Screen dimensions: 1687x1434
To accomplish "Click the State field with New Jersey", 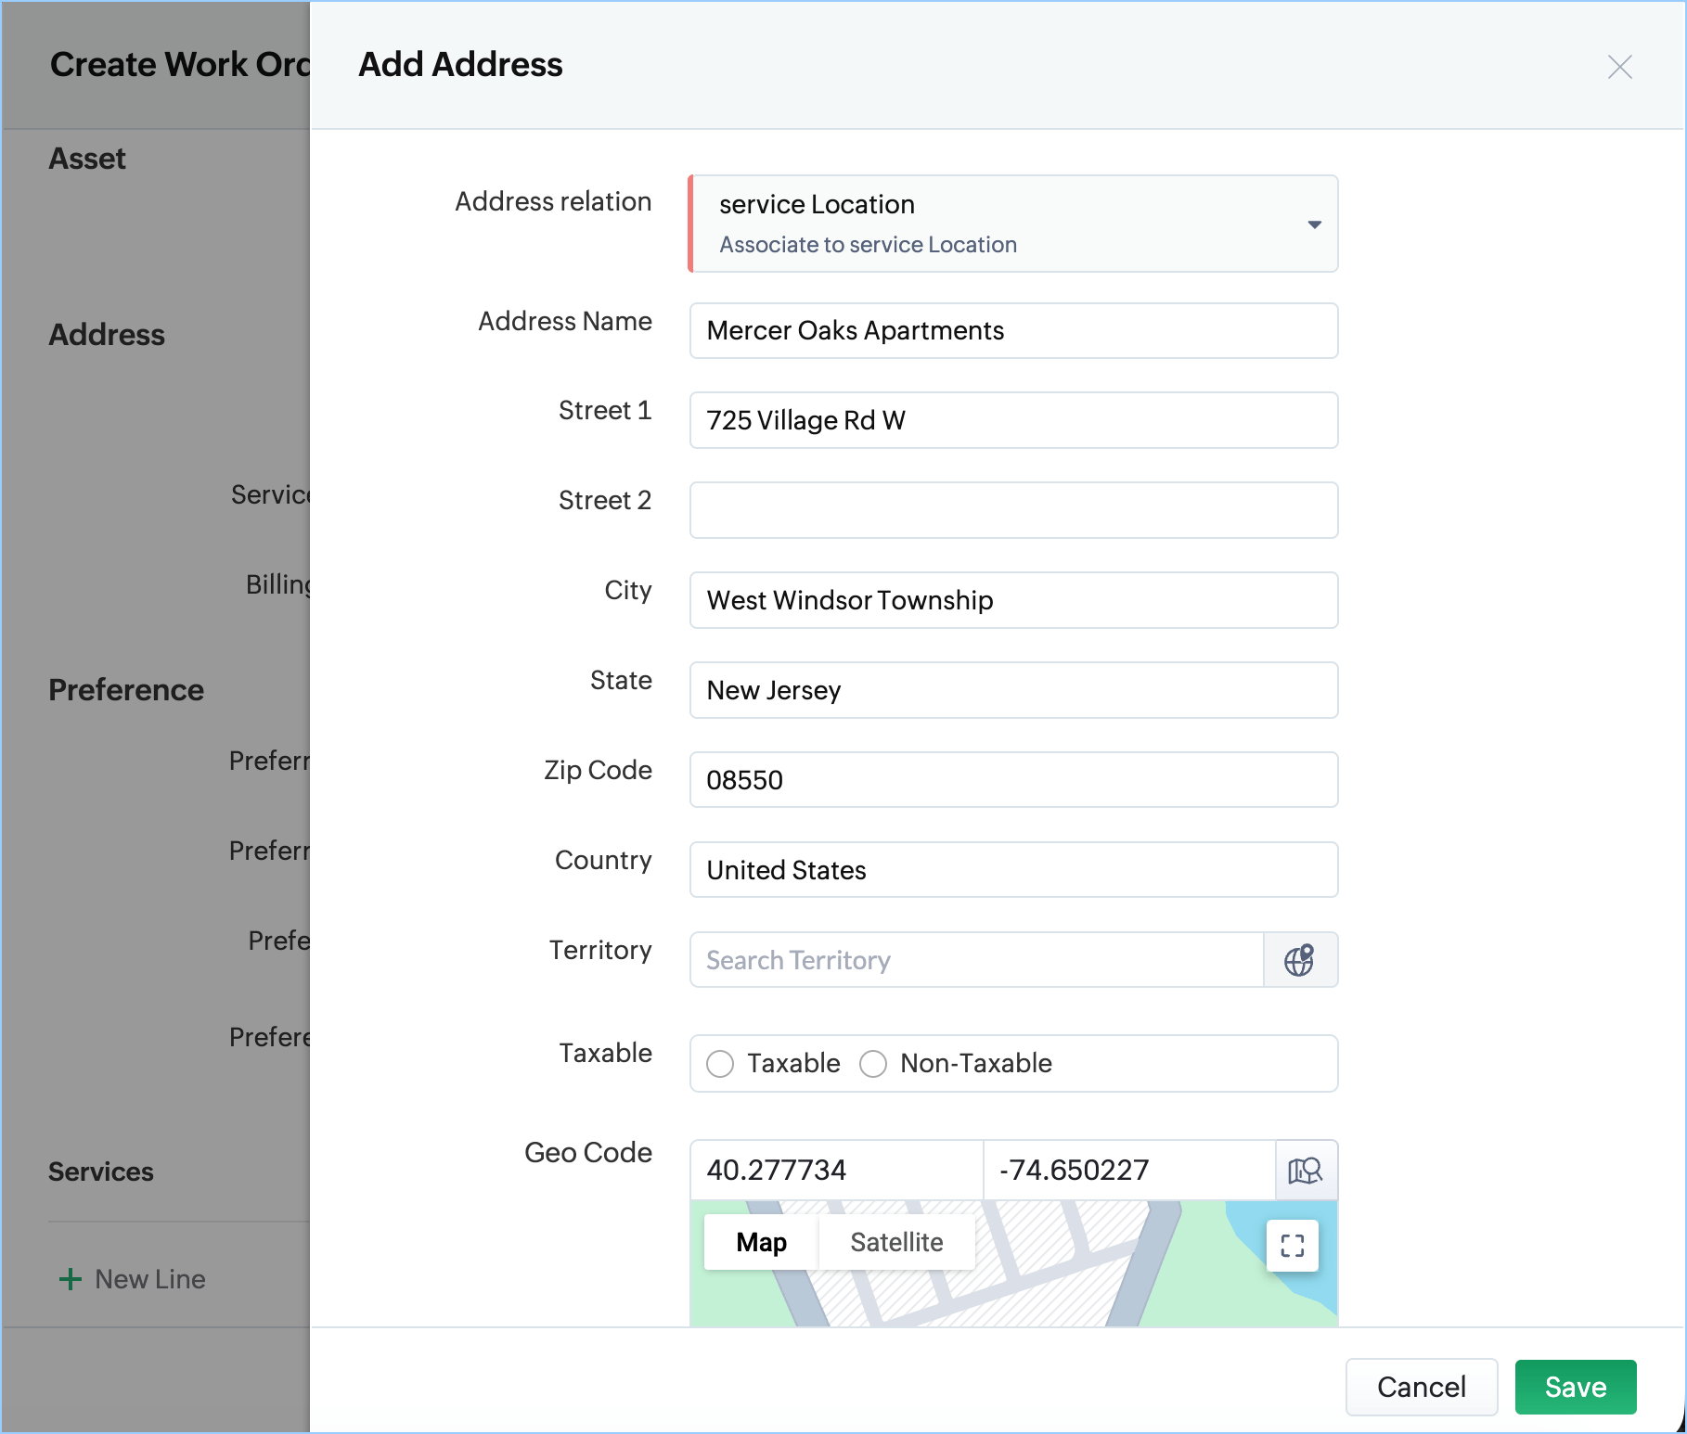I will tap(1013, 690).
